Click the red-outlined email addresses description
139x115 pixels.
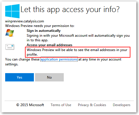pyautogui.click(x=78, y=52)
